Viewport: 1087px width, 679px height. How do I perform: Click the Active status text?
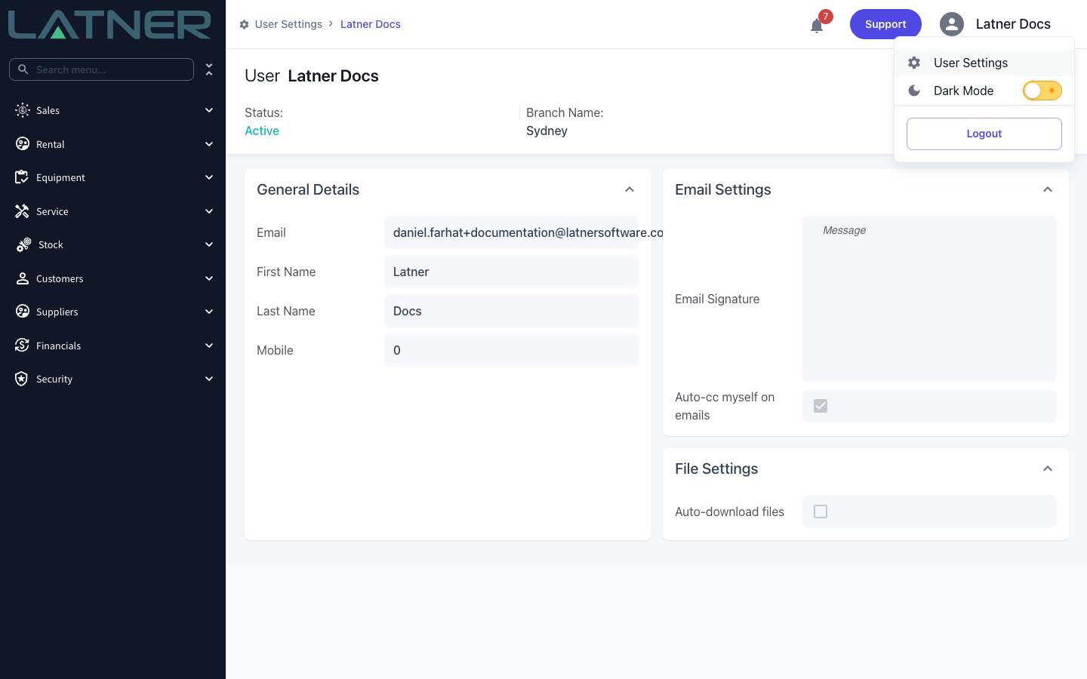262,131
